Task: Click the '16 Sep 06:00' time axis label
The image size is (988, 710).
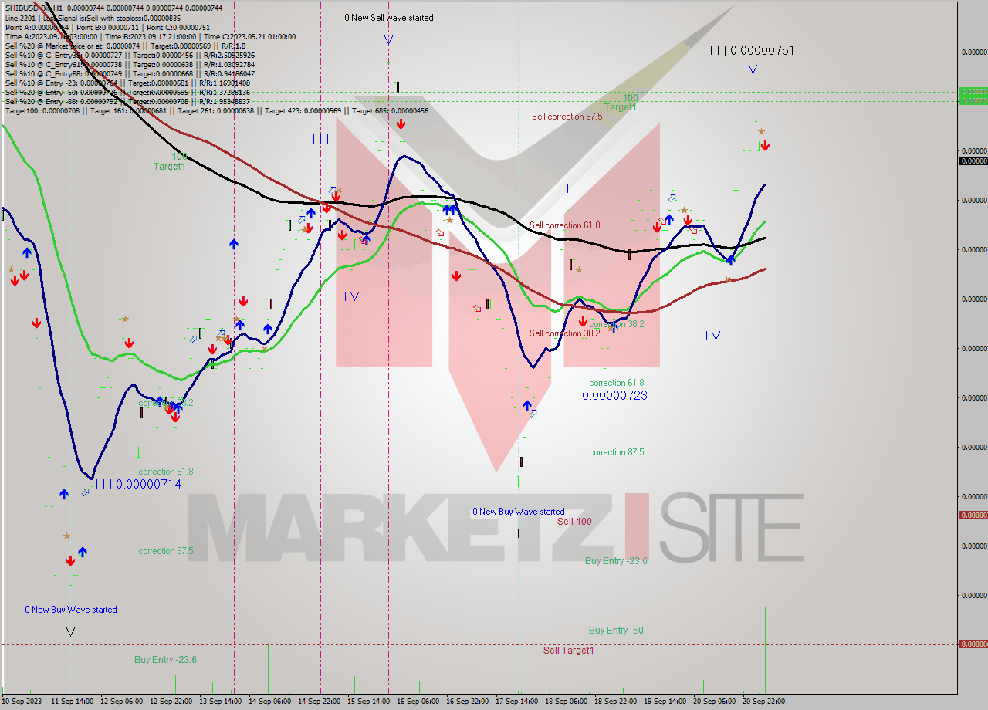Action: click(418, 702)
